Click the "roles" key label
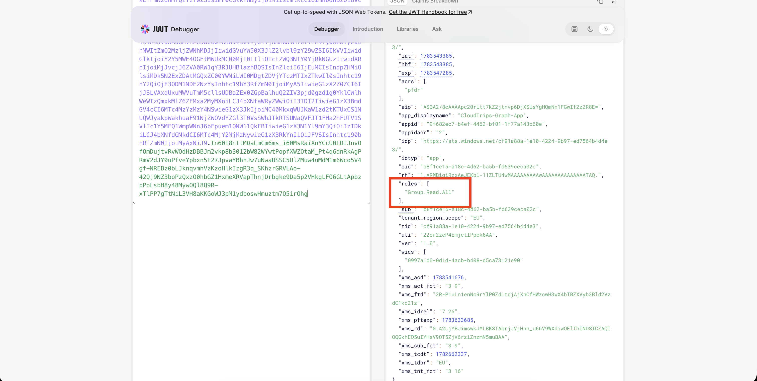 tap(409, 183)
